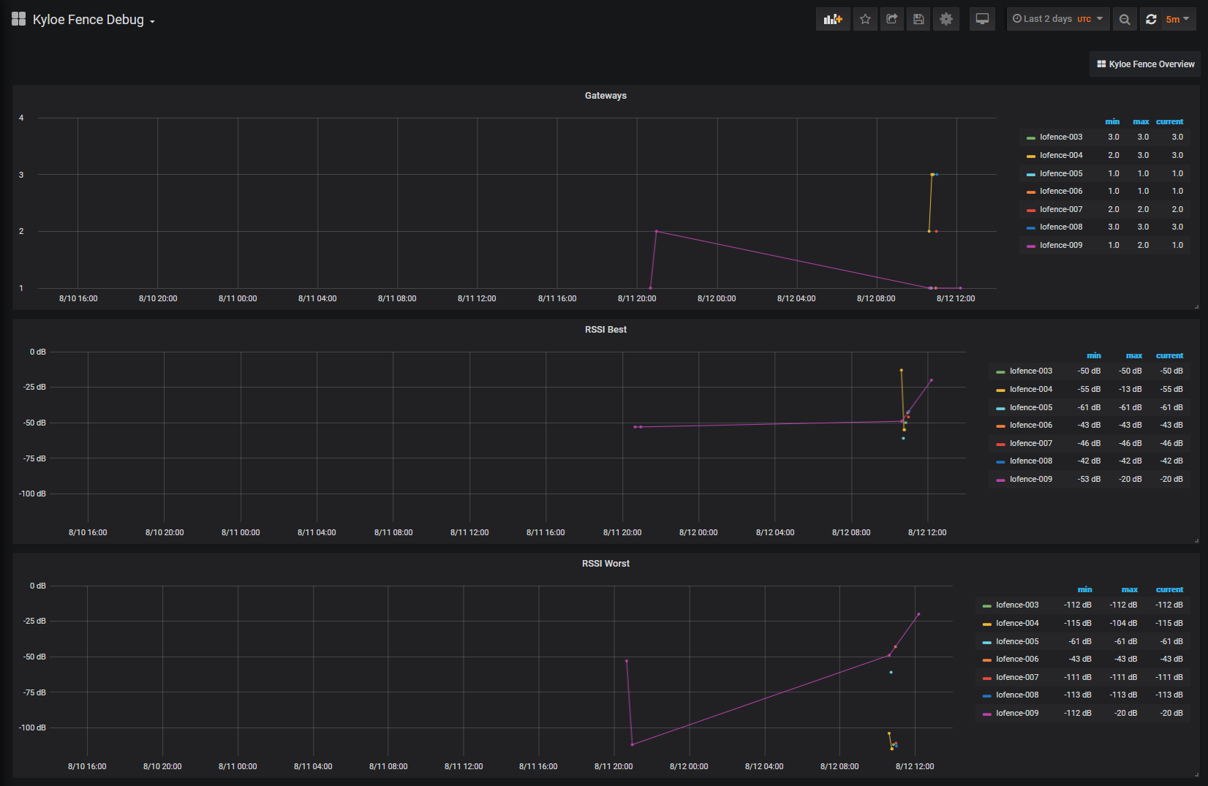
Task: Zoom out the time range
Action: coord(1125,19)
